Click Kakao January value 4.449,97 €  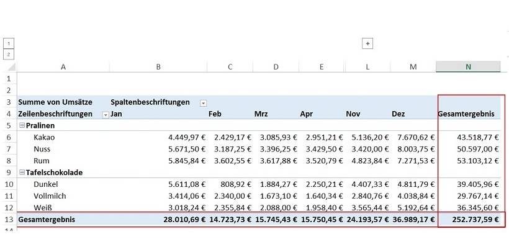pyautogui.click(x=187, y=138)
